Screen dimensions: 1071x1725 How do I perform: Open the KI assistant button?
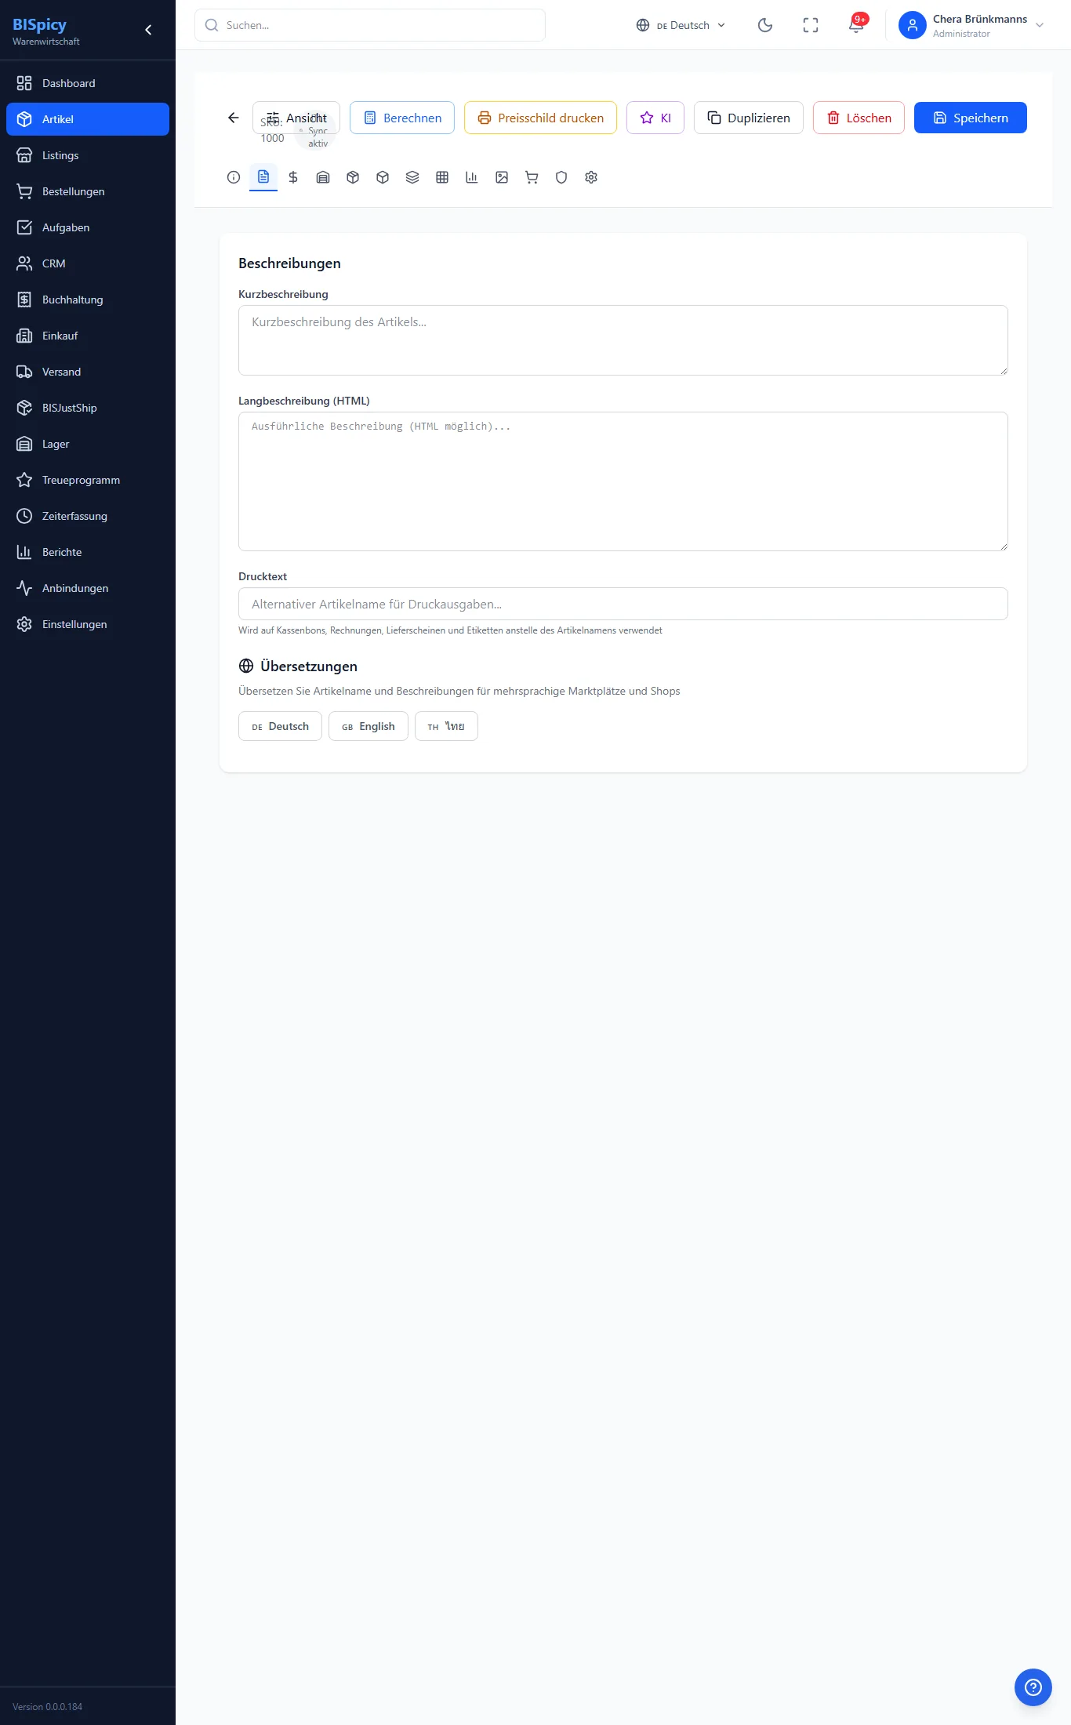[x=655, y=118]
